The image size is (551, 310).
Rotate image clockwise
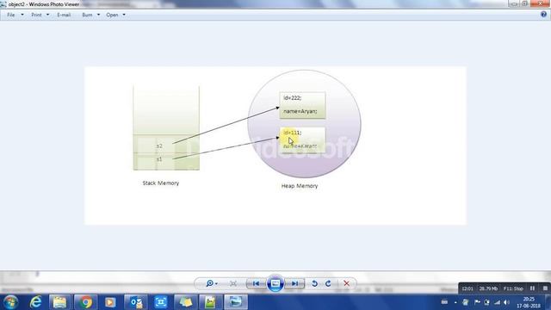pyautogui.click(x=328, y=283)
